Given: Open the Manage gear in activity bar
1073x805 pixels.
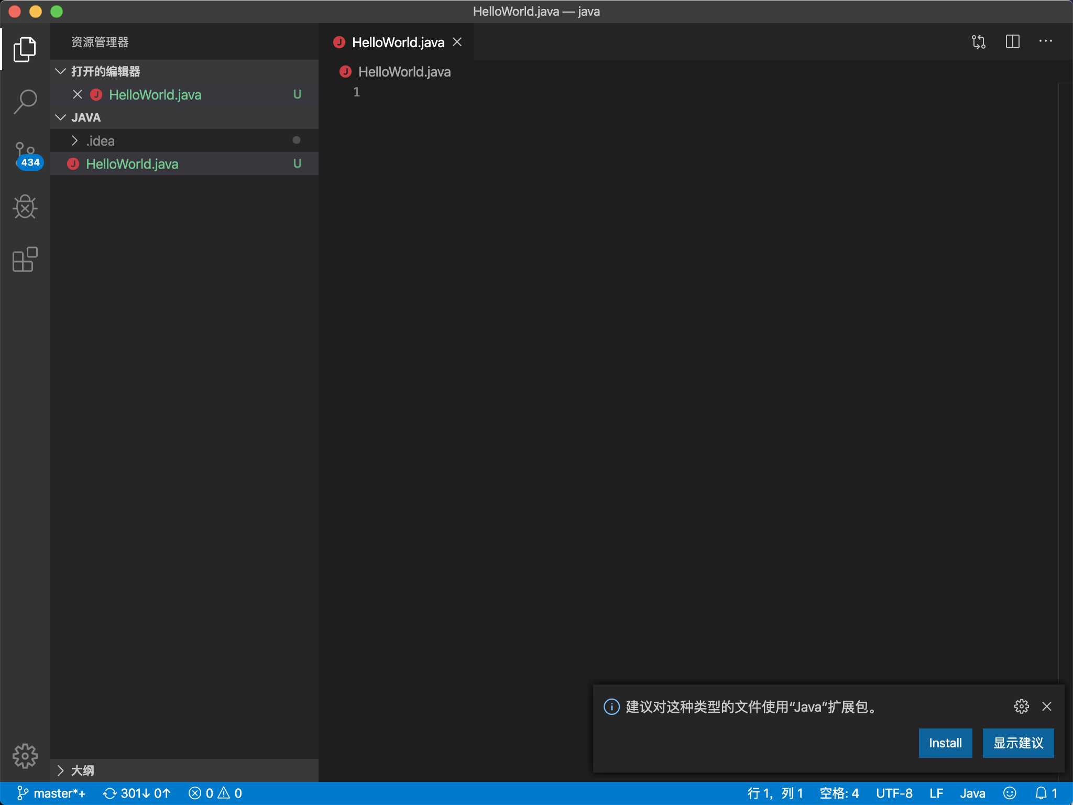Looking at the screenshot, I should tap(25, 756).
